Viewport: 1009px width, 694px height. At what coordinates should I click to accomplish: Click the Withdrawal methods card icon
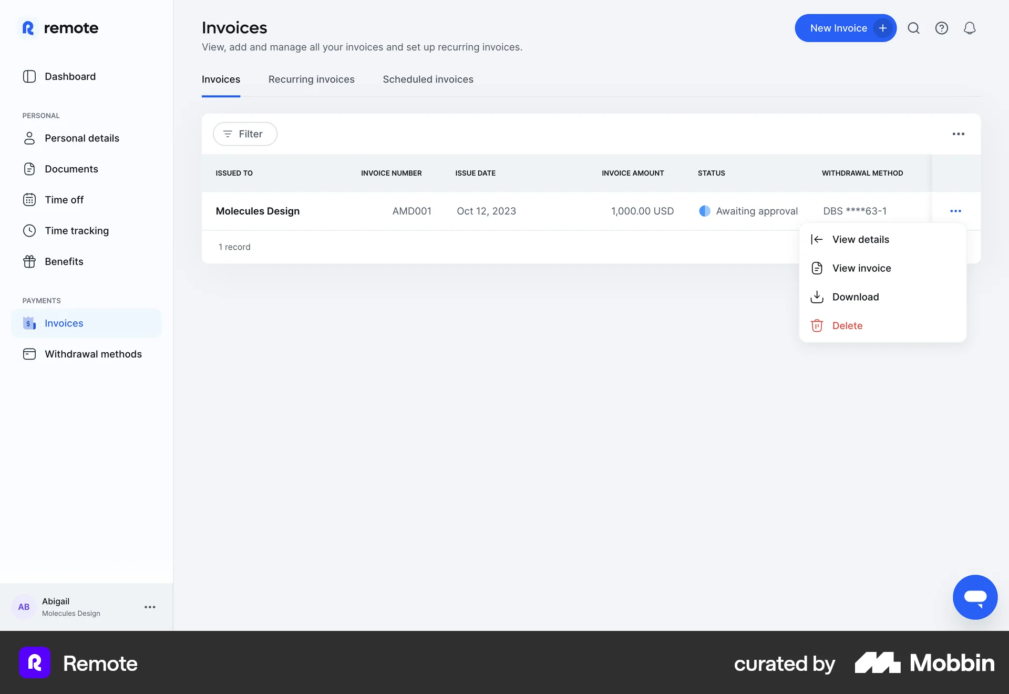click(30, 354)
